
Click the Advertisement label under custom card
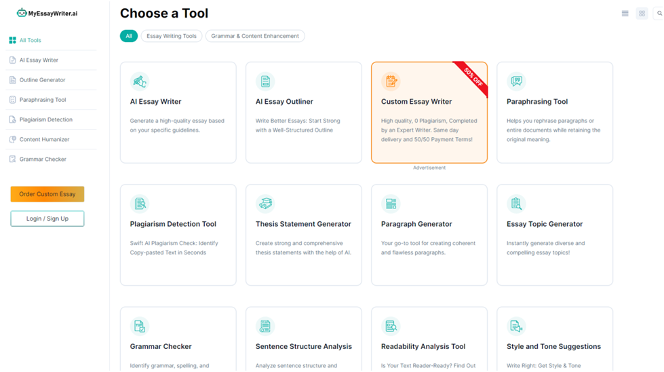pyautogui.click(x=429, y=168)
